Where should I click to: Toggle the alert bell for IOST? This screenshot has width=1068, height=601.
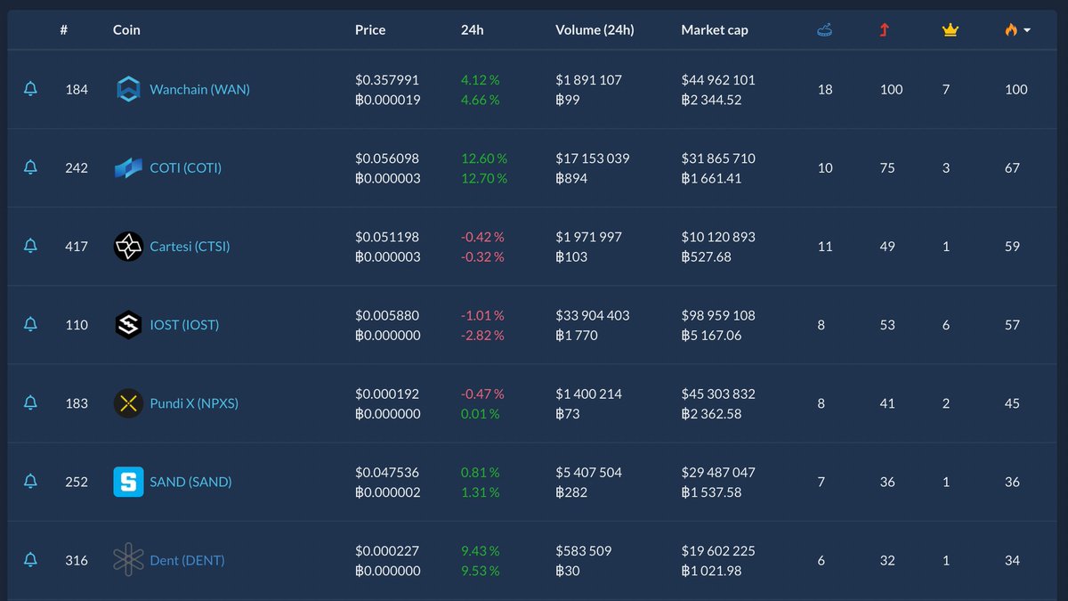point(30,324)
